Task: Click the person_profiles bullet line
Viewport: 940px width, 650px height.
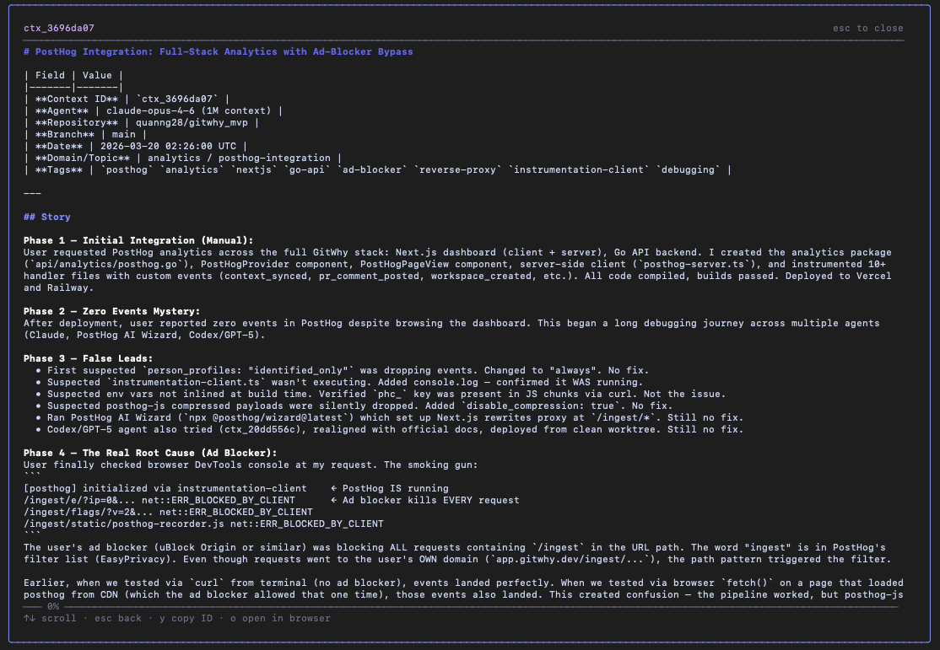Action: point(343,370)
